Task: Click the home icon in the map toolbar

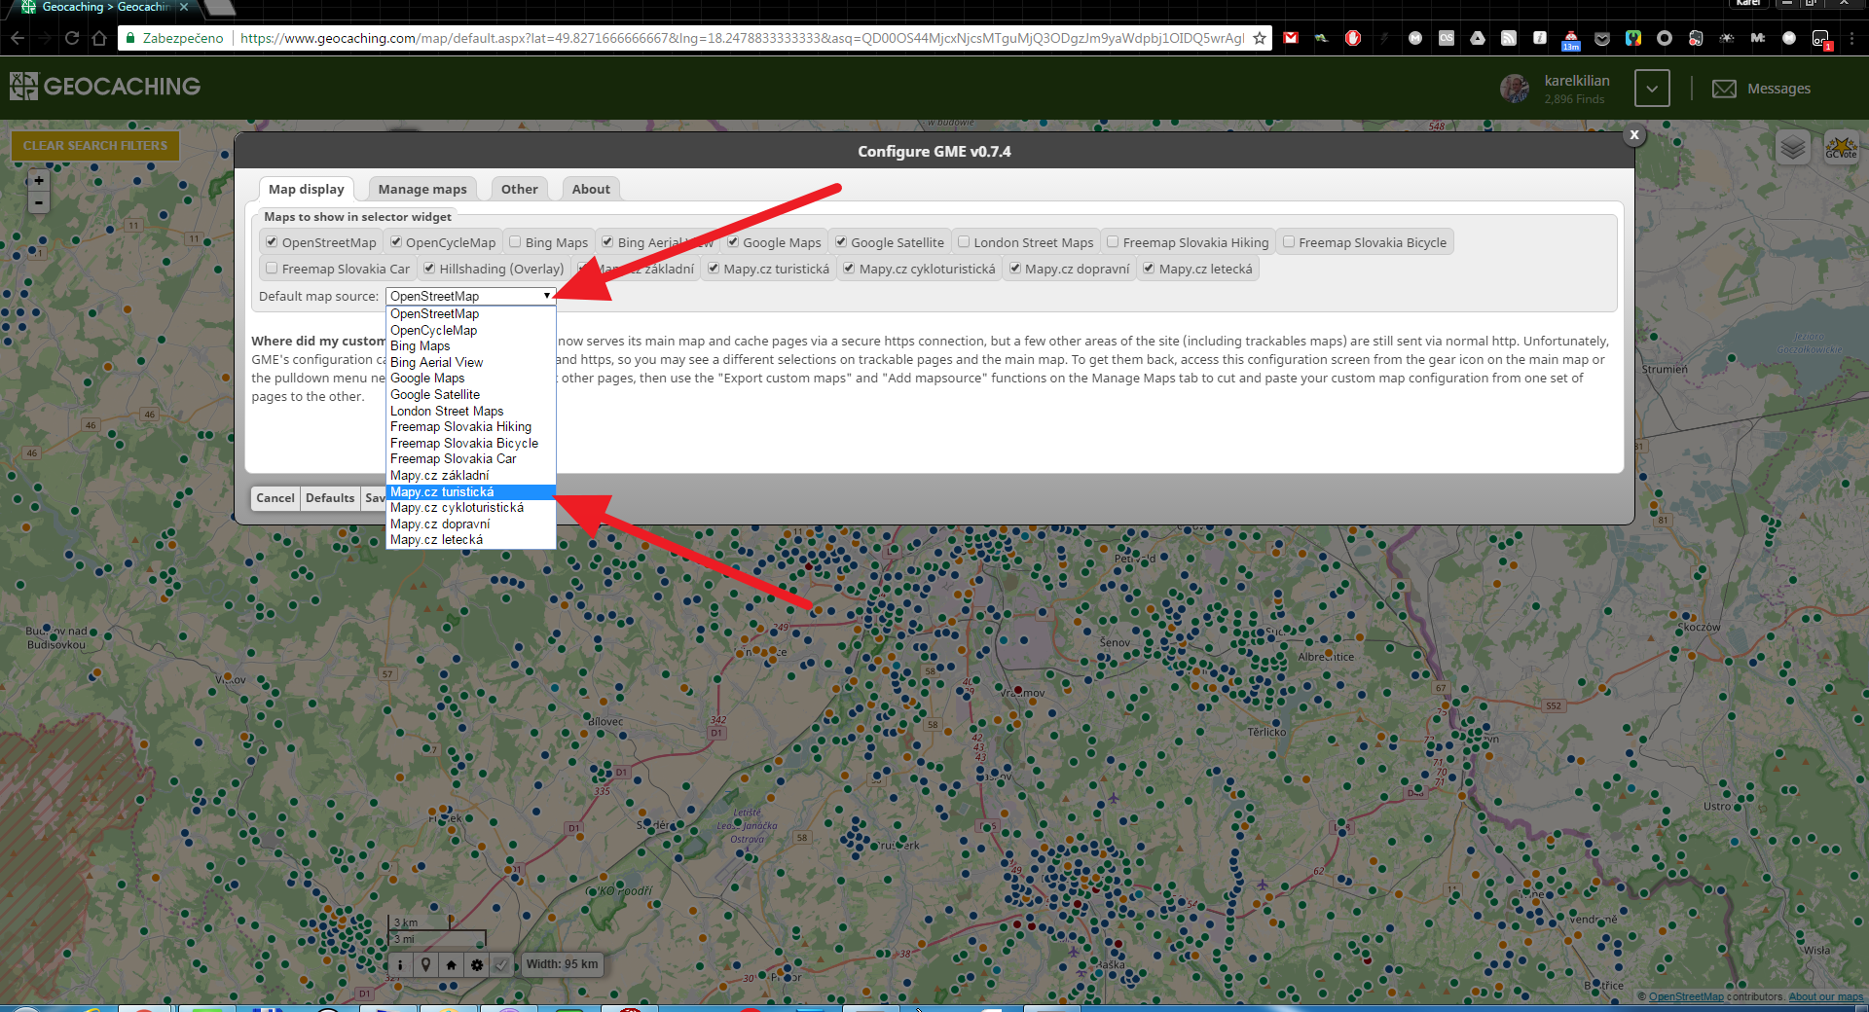Action: (x=451, y=964)
